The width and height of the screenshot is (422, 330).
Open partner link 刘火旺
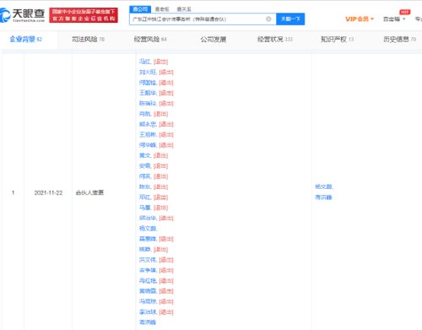pyautogui.click(x=148, y=72)
